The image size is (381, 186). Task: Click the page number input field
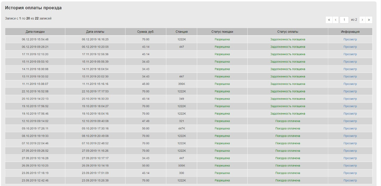344,20
